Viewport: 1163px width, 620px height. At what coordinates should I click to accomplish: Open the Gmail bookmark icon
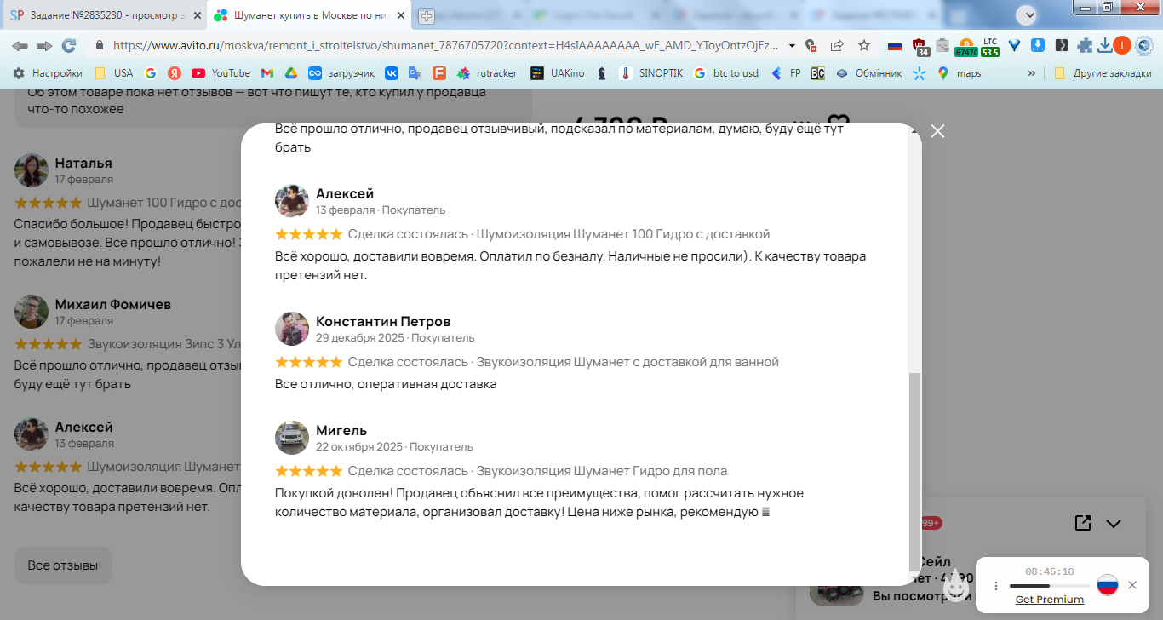(267, 73)
